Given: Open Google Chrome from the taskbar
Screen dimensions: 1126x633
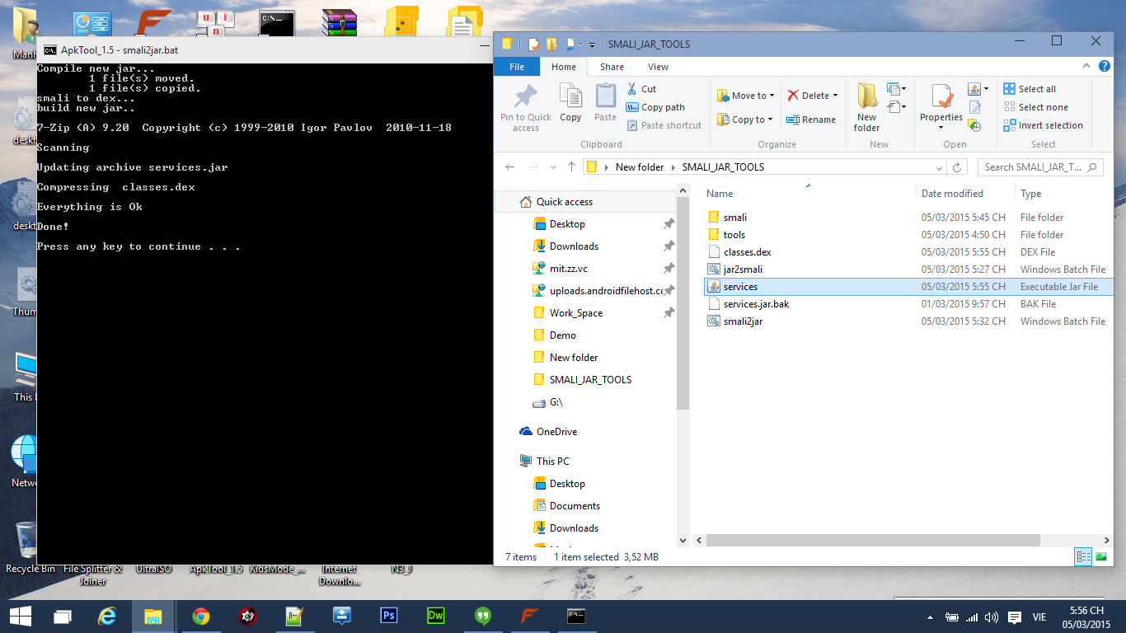Looking at the screenshot, I should pyautogui.click(x=200, y=617).
